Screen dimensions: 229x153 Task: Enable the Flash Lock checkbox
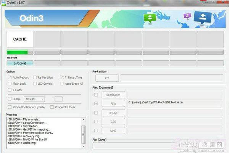pyautogui.click(x=10, y=84)
